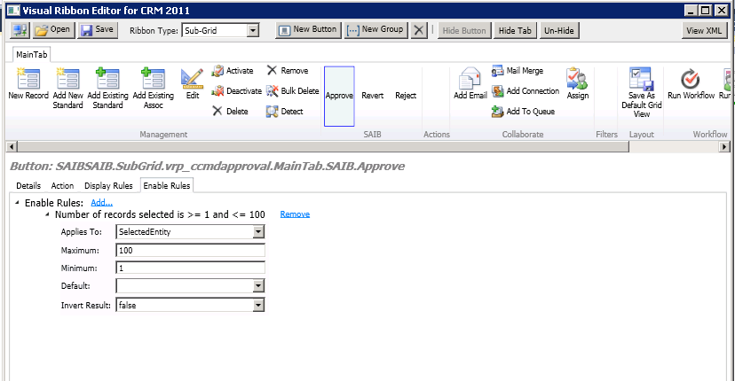Click the X delete toolbar icon
Viewport: 735px width, 381px height.
pyautogui.click(x=419, y=30)
